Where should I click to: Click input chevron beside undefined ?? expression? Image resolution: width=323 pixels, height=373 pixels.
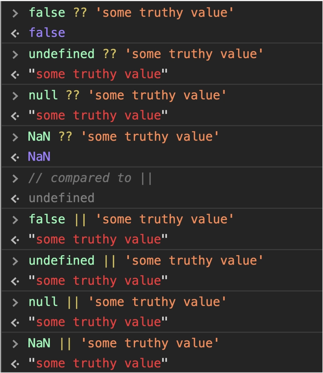pos(15,55)
